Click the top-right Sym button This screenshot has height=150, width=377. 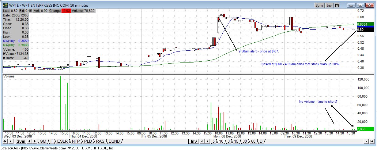point(319,5)
